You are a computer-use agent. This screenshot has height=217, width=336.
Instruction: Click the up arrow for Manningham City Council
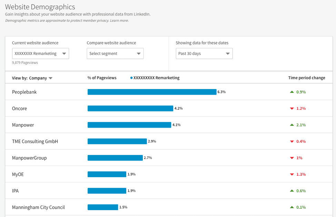point(292,207)
